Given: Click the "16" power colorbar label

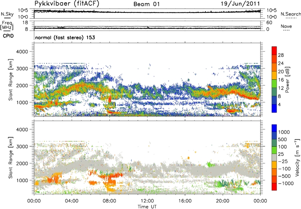Looking at the screenshot, I should point(281,80).
